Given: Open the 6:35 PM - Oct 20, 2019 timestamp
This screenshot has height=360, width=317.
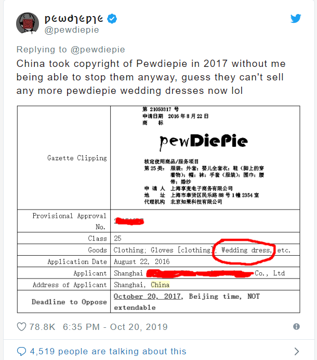Looking at the screenshot, I should pyautogui.click(x=115, y=327).
